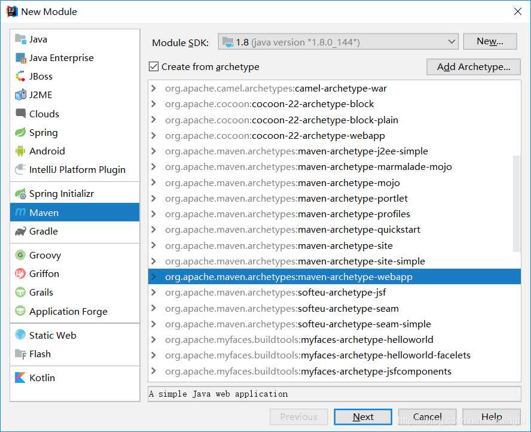
Task: Select cocoon-22-archetype-block-plain archetype
Action: (x=334, y=120)
